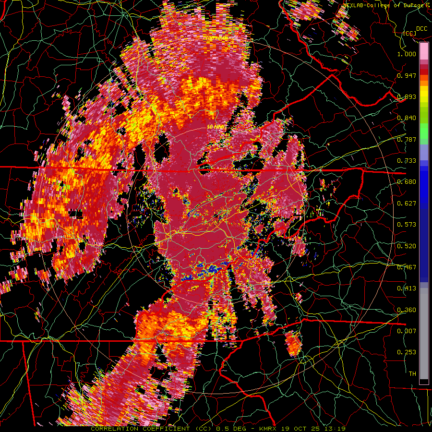This screenshot has width=432, height=432.
Task: Click the TH label by the color bar
Action: click(412, 374)
